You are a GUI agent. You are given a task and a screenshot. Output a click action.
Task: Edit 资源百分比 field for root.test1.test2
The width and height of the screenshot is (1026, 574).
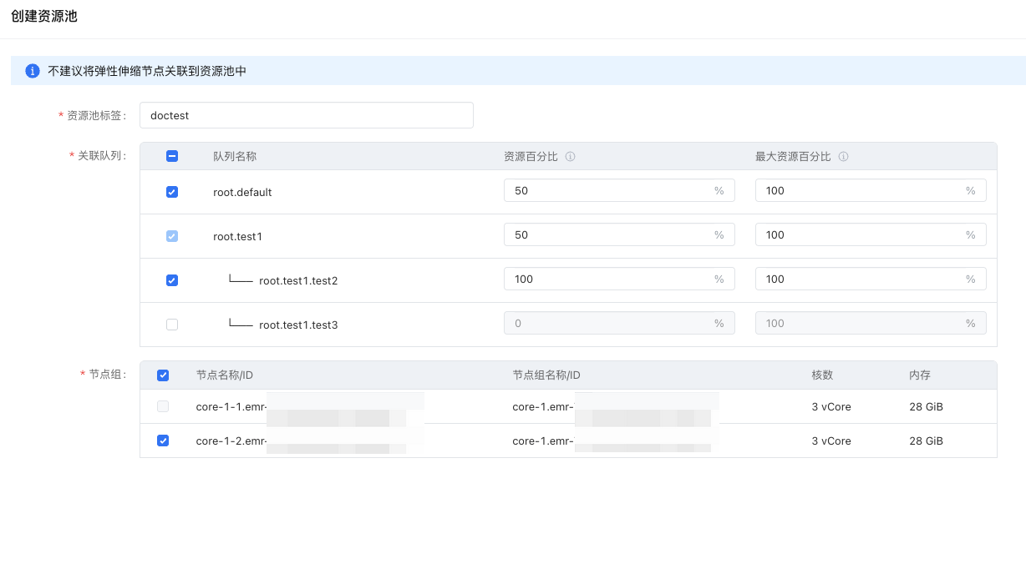tap(619, 279)
